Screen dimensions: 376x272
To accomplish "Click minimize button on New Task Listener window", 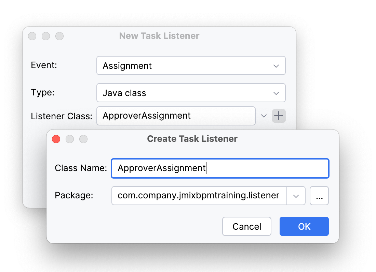I will 46,36.
